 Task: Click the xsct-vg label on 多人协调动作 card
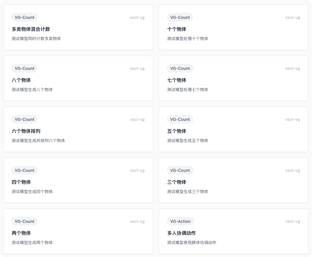[292, 221]
